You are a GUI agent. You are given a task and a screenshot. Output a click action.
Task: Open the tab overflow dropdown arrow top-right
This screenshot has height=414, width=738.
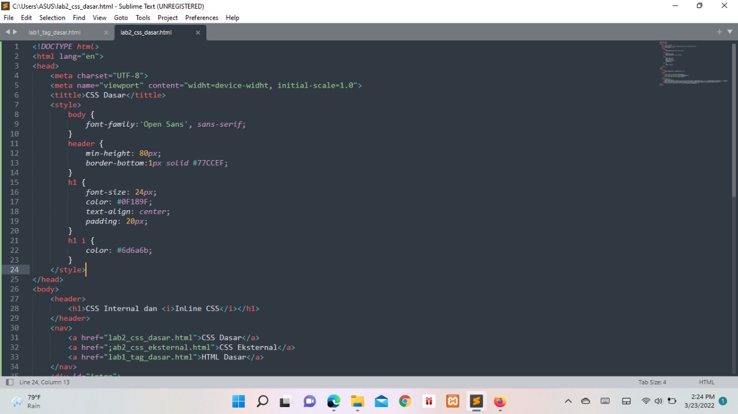729,32
